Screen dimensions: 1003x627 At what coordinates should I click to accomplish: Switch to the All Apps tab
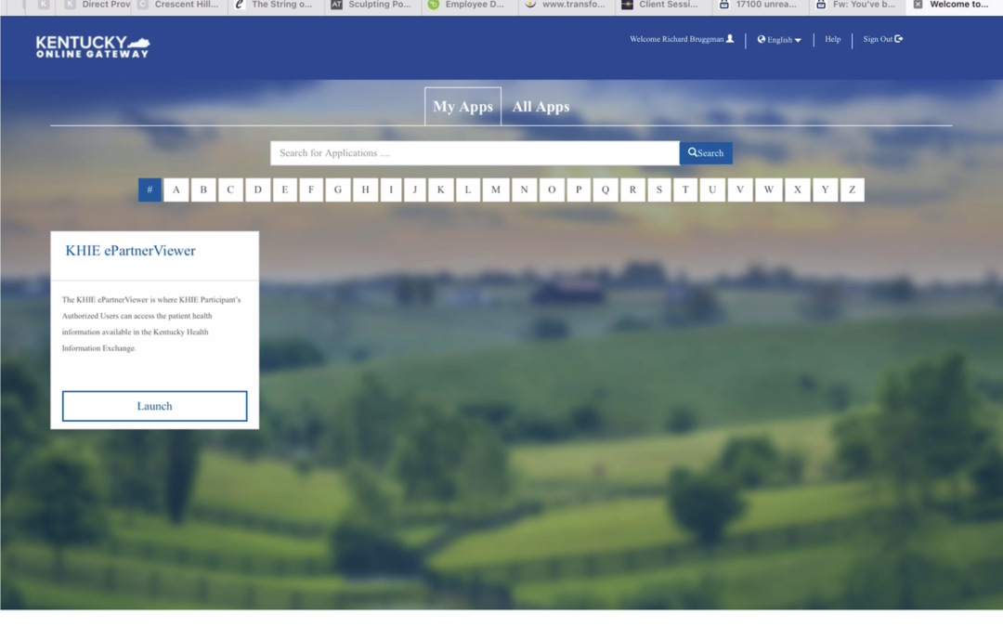(x=541, y=106)
